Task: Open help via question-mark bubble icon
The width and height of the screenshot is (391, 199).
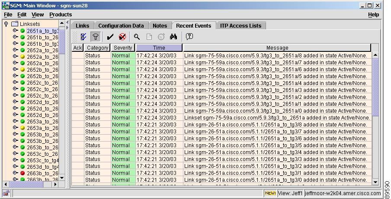Action: (x=189, y=37)
